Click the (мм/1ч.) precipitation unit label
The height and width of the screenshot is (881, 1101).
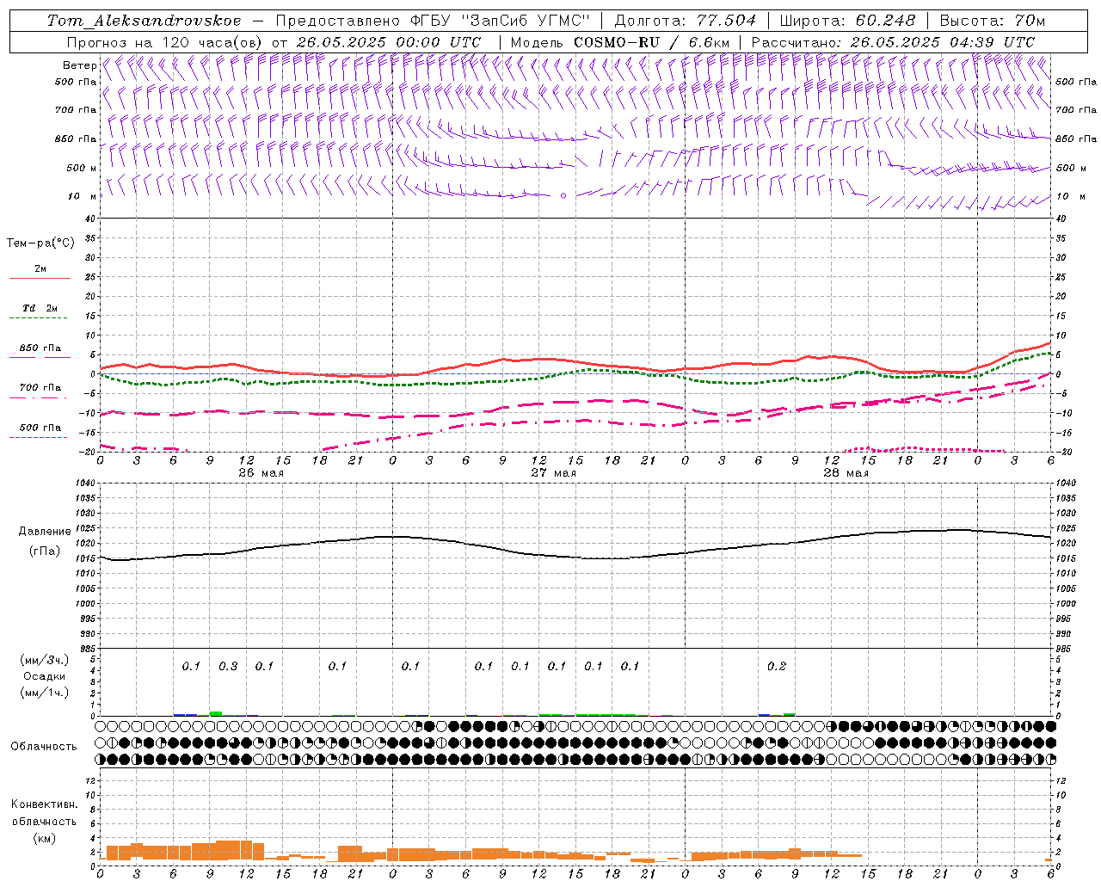pyautogui.click(x=45, y=693)
